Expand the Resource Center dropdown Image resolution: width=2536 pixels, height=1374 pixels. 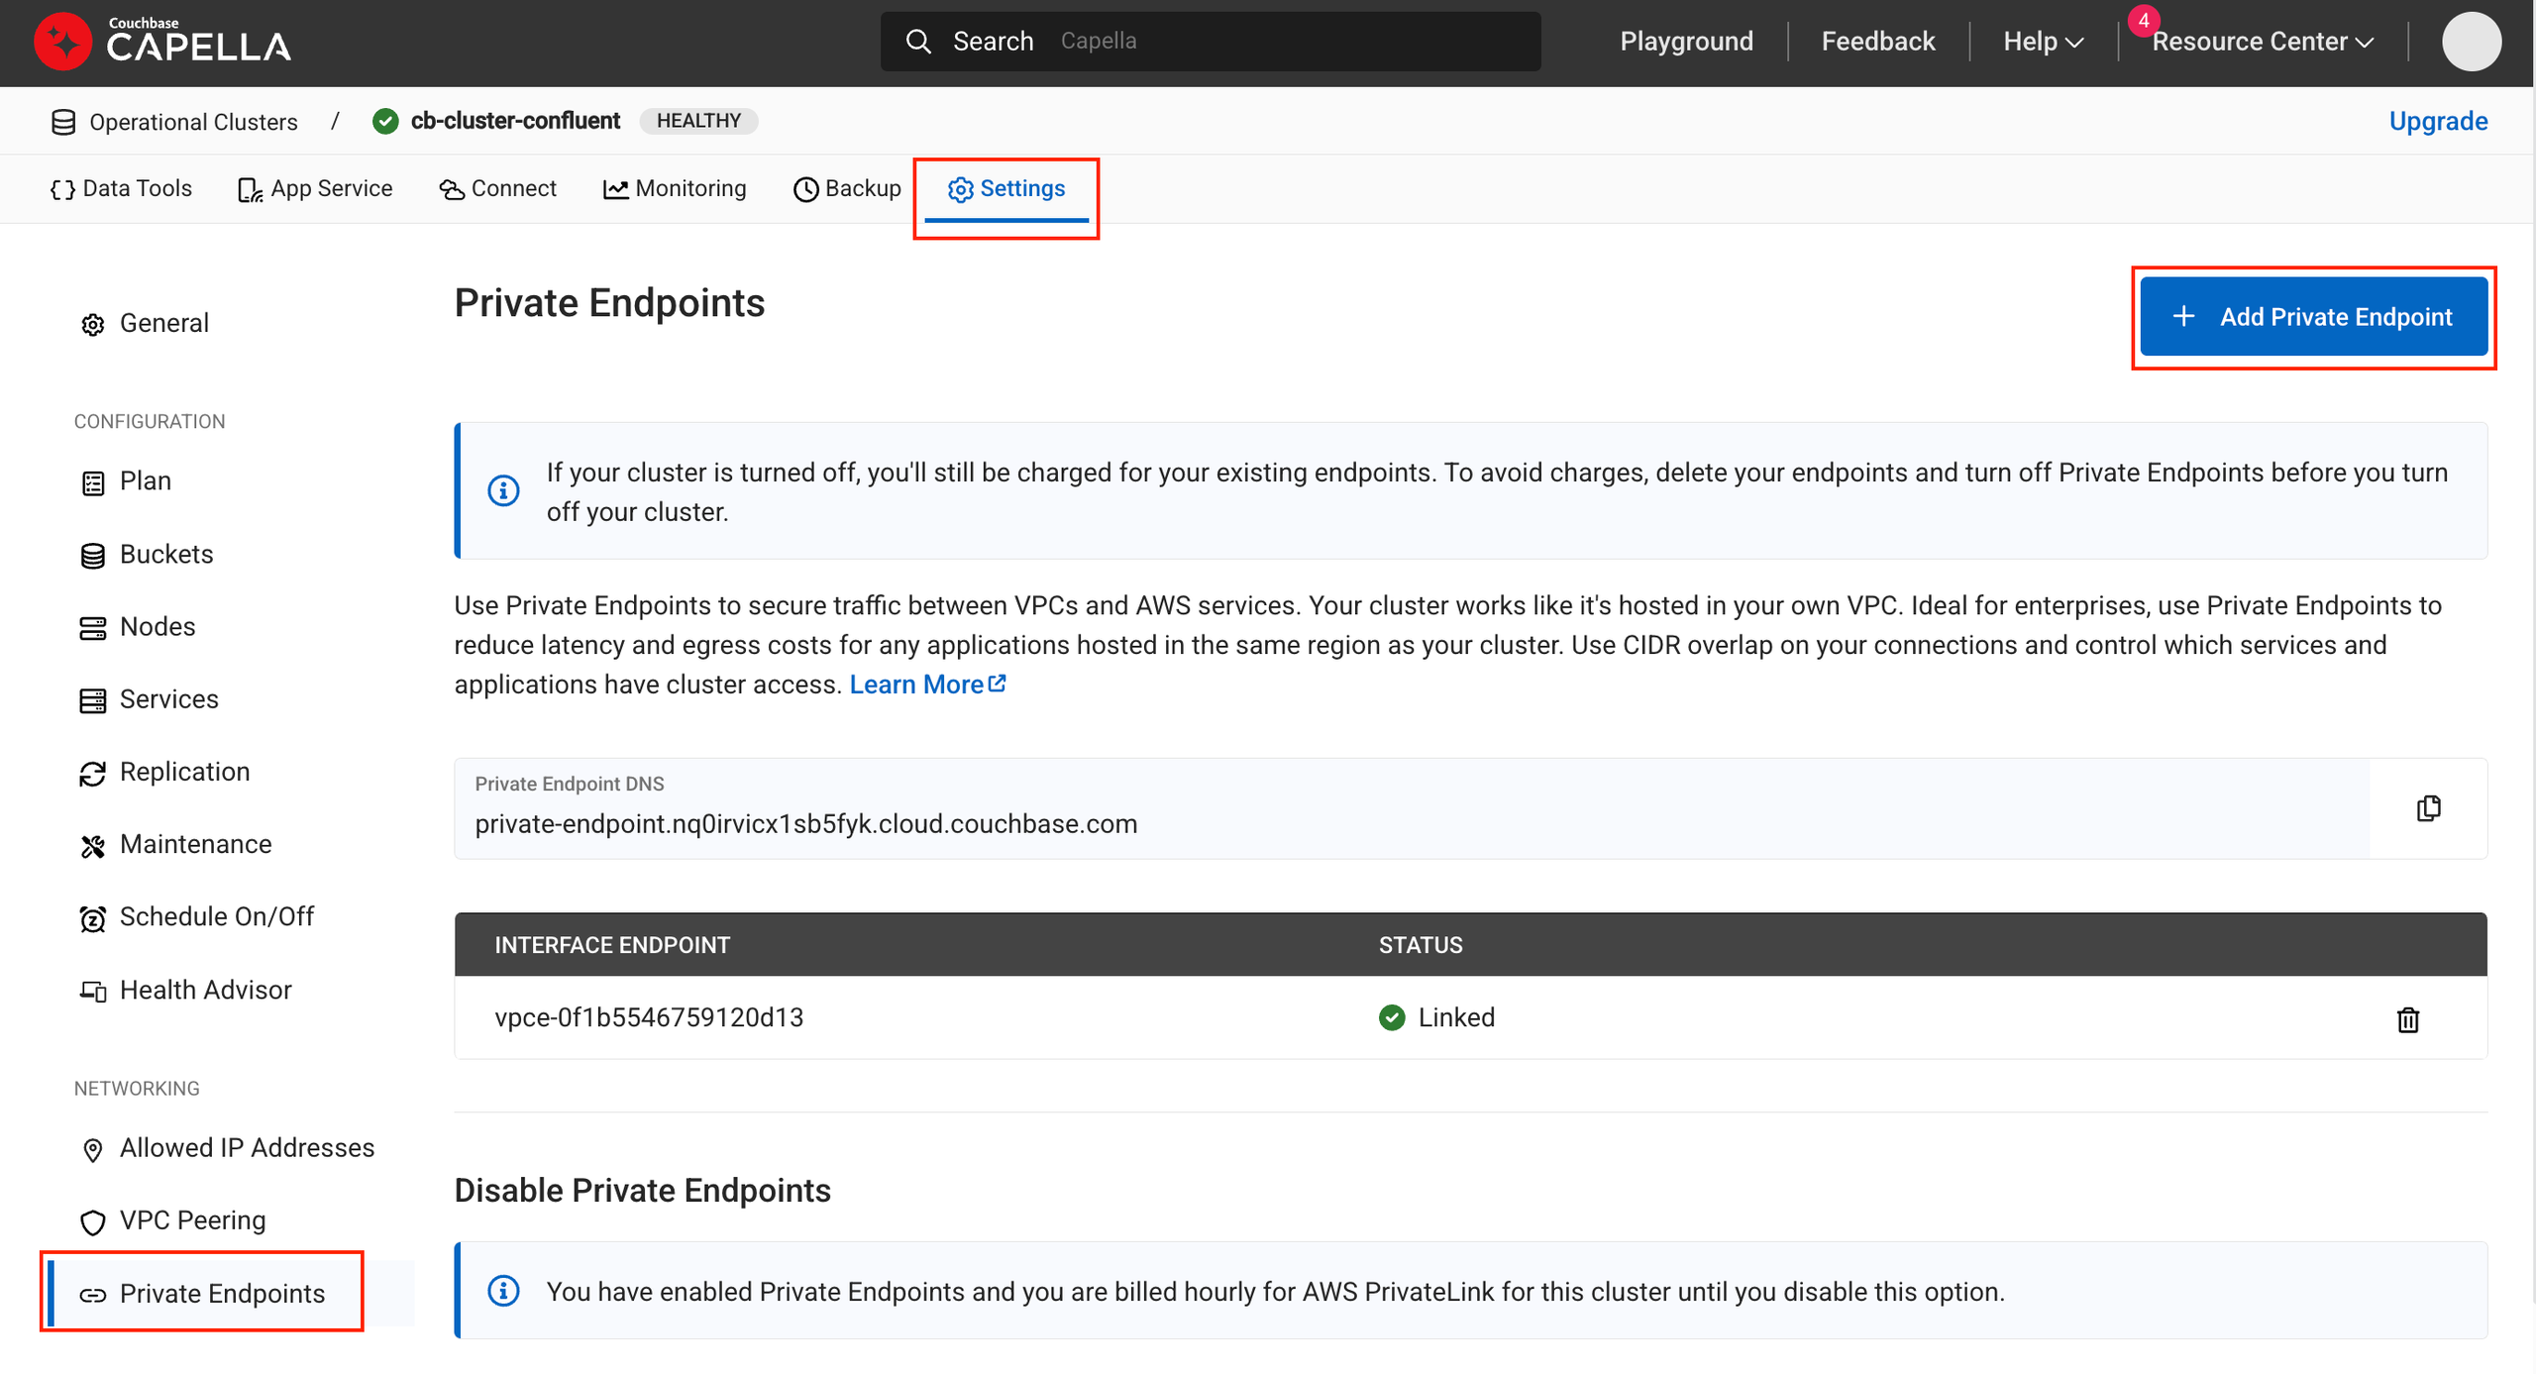2262,42
